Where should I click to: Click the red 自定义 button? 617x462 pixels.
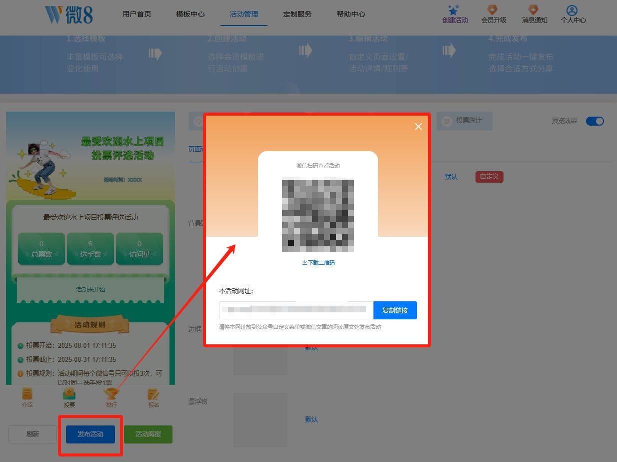489,177
